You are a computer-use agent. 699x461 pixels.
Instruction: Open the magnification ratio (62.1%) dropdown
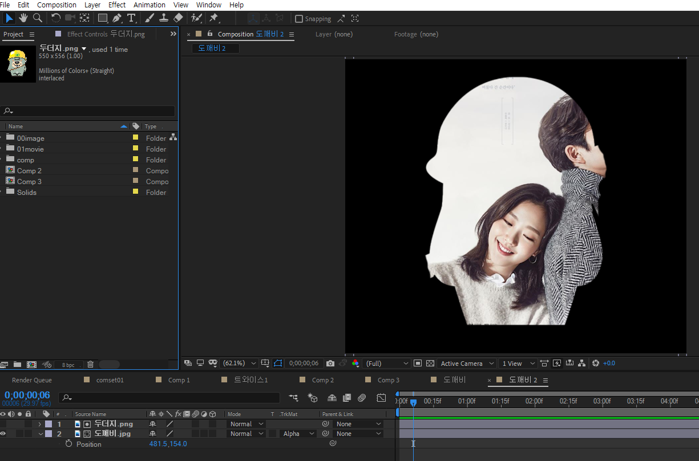239,363
